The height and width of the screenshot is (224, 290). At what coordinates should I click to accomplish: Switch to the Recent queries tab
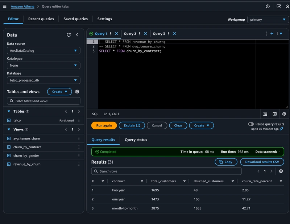pos(41,19)
